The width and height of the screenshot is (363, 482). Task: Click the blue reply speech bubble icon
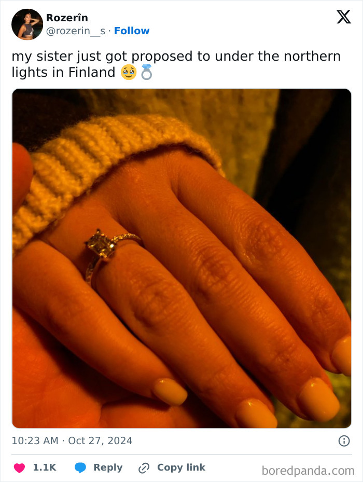coord(80,467)
